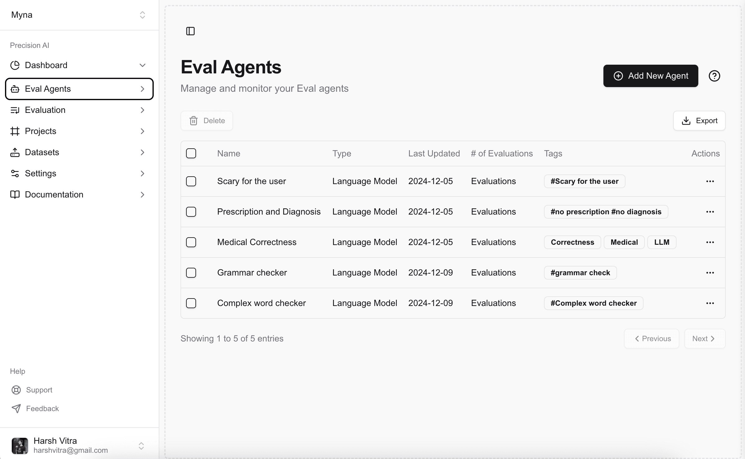Screen dimensions: 745x459
Task: Toggle the sidebar panel icon
Action: tap(190, 31)
